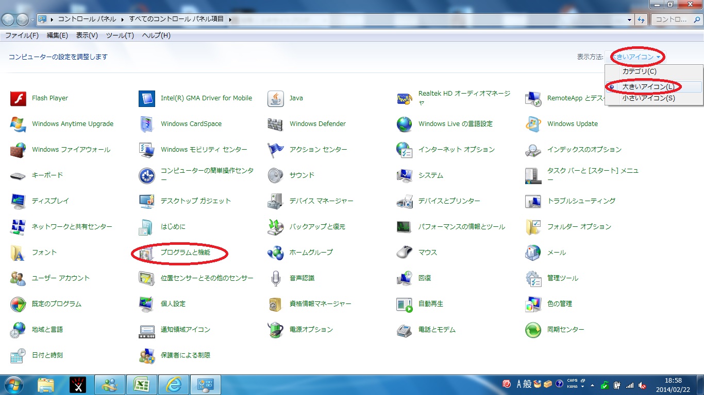
Task: Open the 日付と時刻 calendar icon
Action: point(18,355)
